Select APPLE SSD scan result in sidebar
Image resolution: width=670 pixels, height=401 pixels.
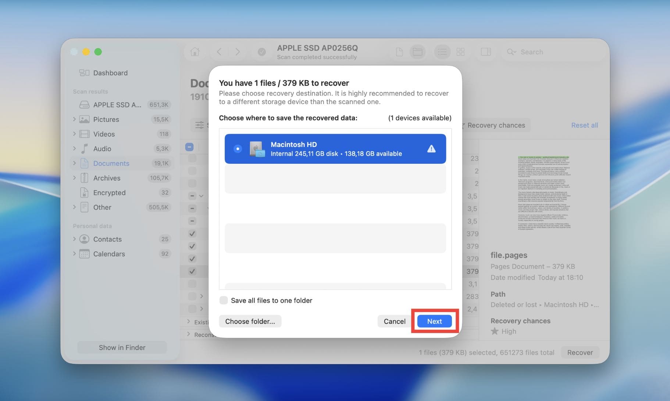point(121,105)
